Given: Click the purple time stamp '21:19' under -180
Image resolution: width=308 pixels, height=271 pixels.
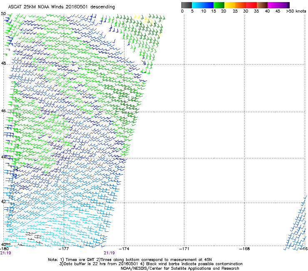Looking at the screenshot, I should click(x=5, y=253).
